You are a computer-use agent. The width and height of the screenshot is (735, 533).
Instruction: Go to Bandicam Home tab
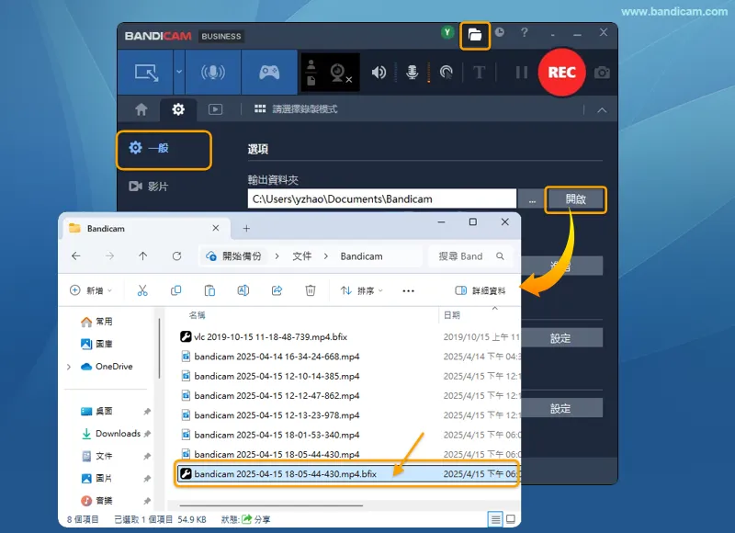(141, 109)
